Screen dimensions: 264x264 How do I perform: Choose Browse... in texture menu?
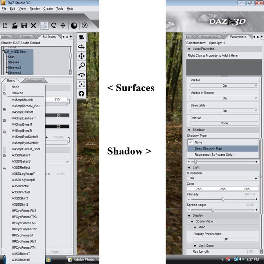[x=18, y=93]
